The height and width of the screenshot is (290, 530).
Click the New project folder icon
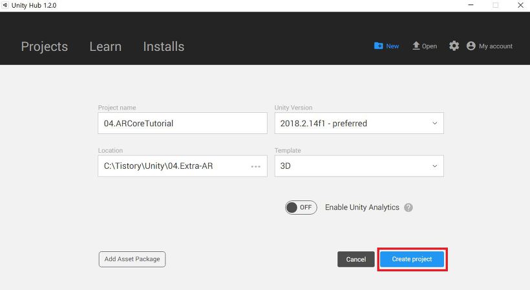click(379, 46)
